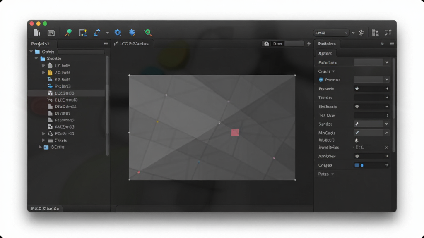Click the stacked layers icon in the top-right toolbar
Image resolution: width=424 pixels, height=238 pixels.
click(361, 33)
